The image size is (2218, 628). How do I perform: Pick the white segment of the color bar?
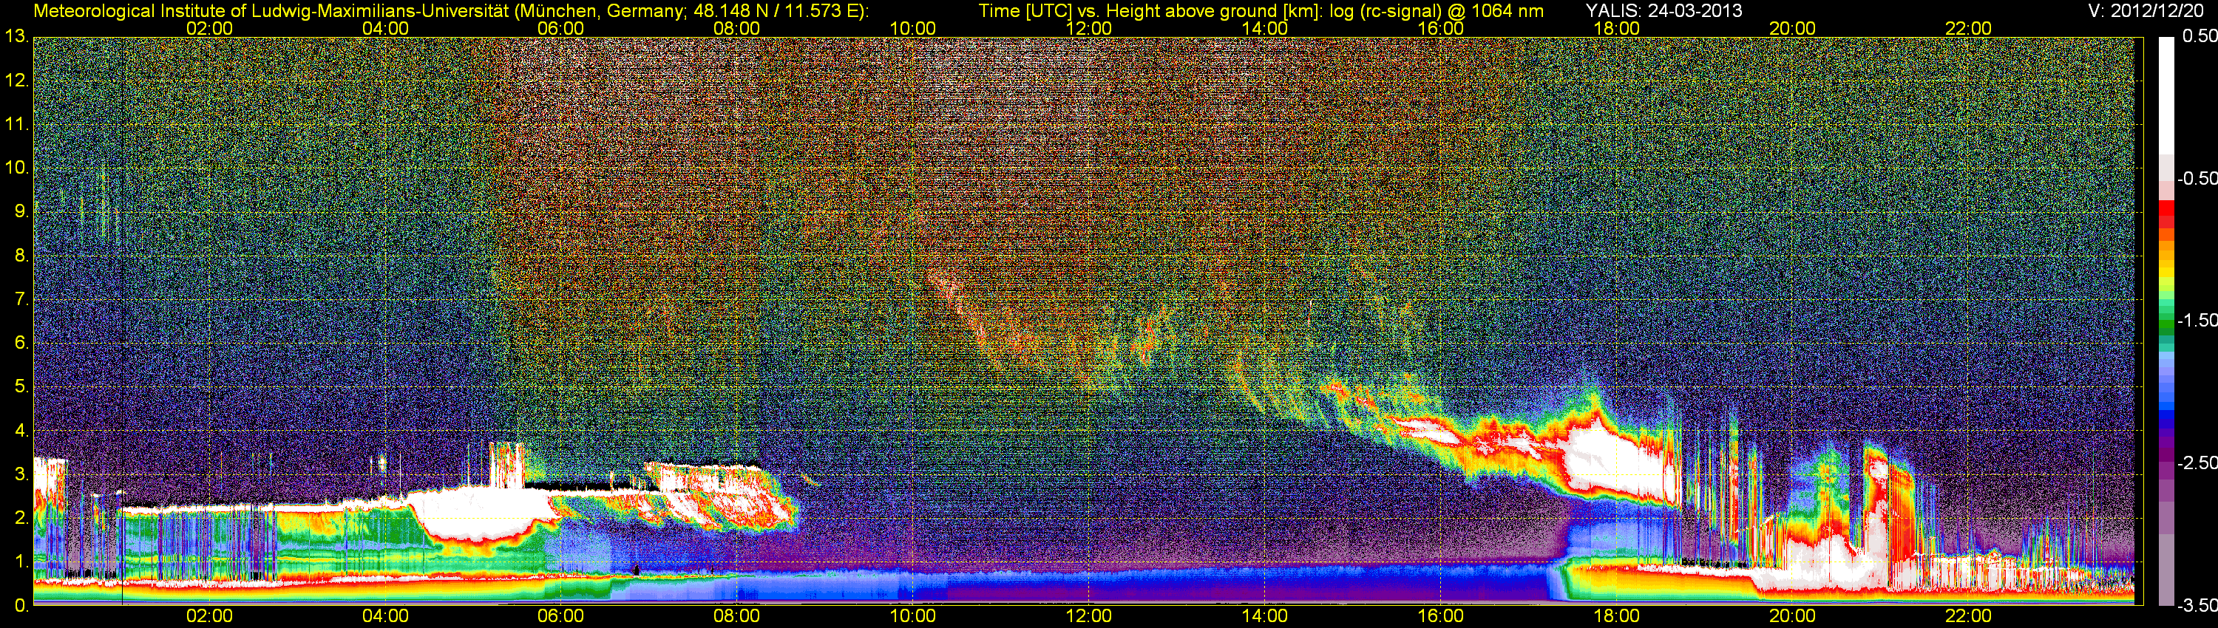click(x=2166, y=95)
